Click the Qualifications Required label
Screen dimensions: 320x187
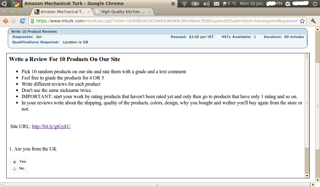tap(36, 42)
